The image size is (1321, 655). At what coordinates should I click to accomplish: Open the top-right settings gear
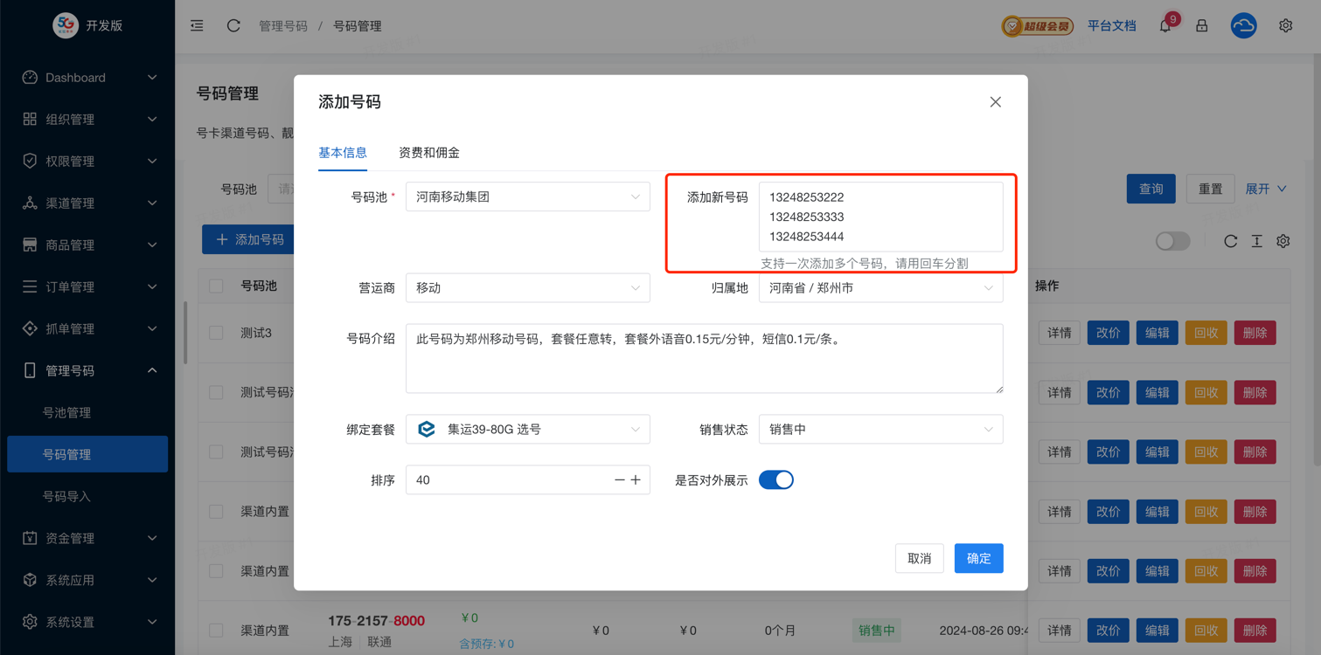[1285, 26]
